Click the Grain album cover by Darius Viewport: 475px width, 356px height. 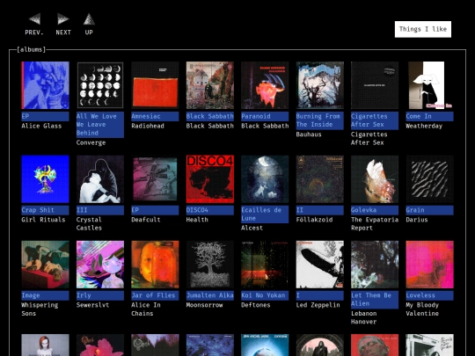429,179
